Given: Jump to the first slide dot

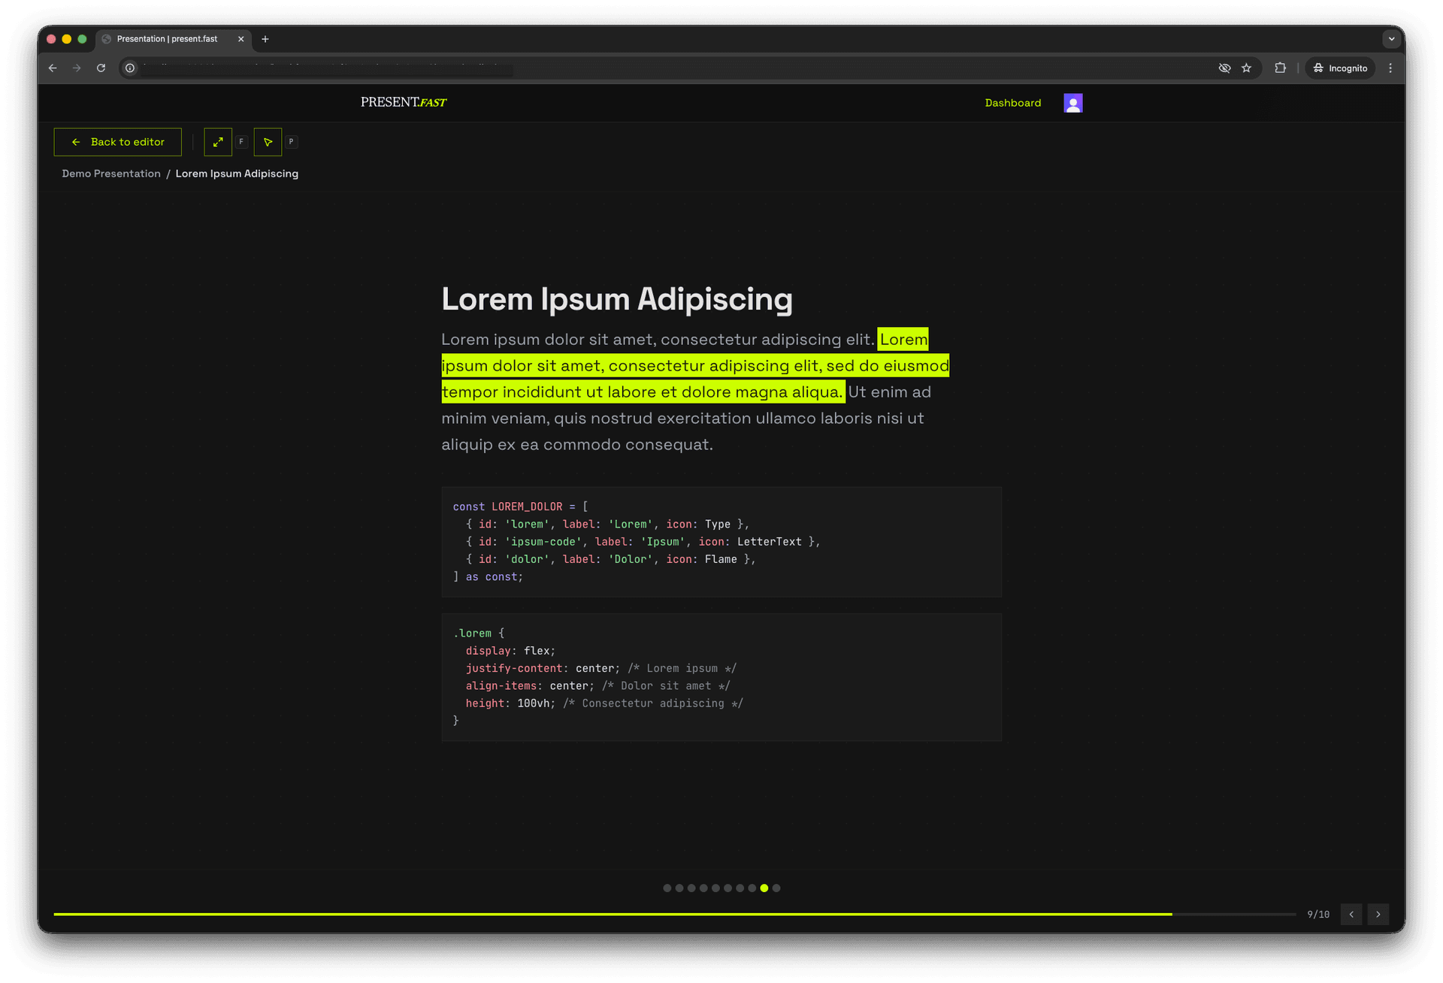Looking at the screenshot, I should point(667,888).
